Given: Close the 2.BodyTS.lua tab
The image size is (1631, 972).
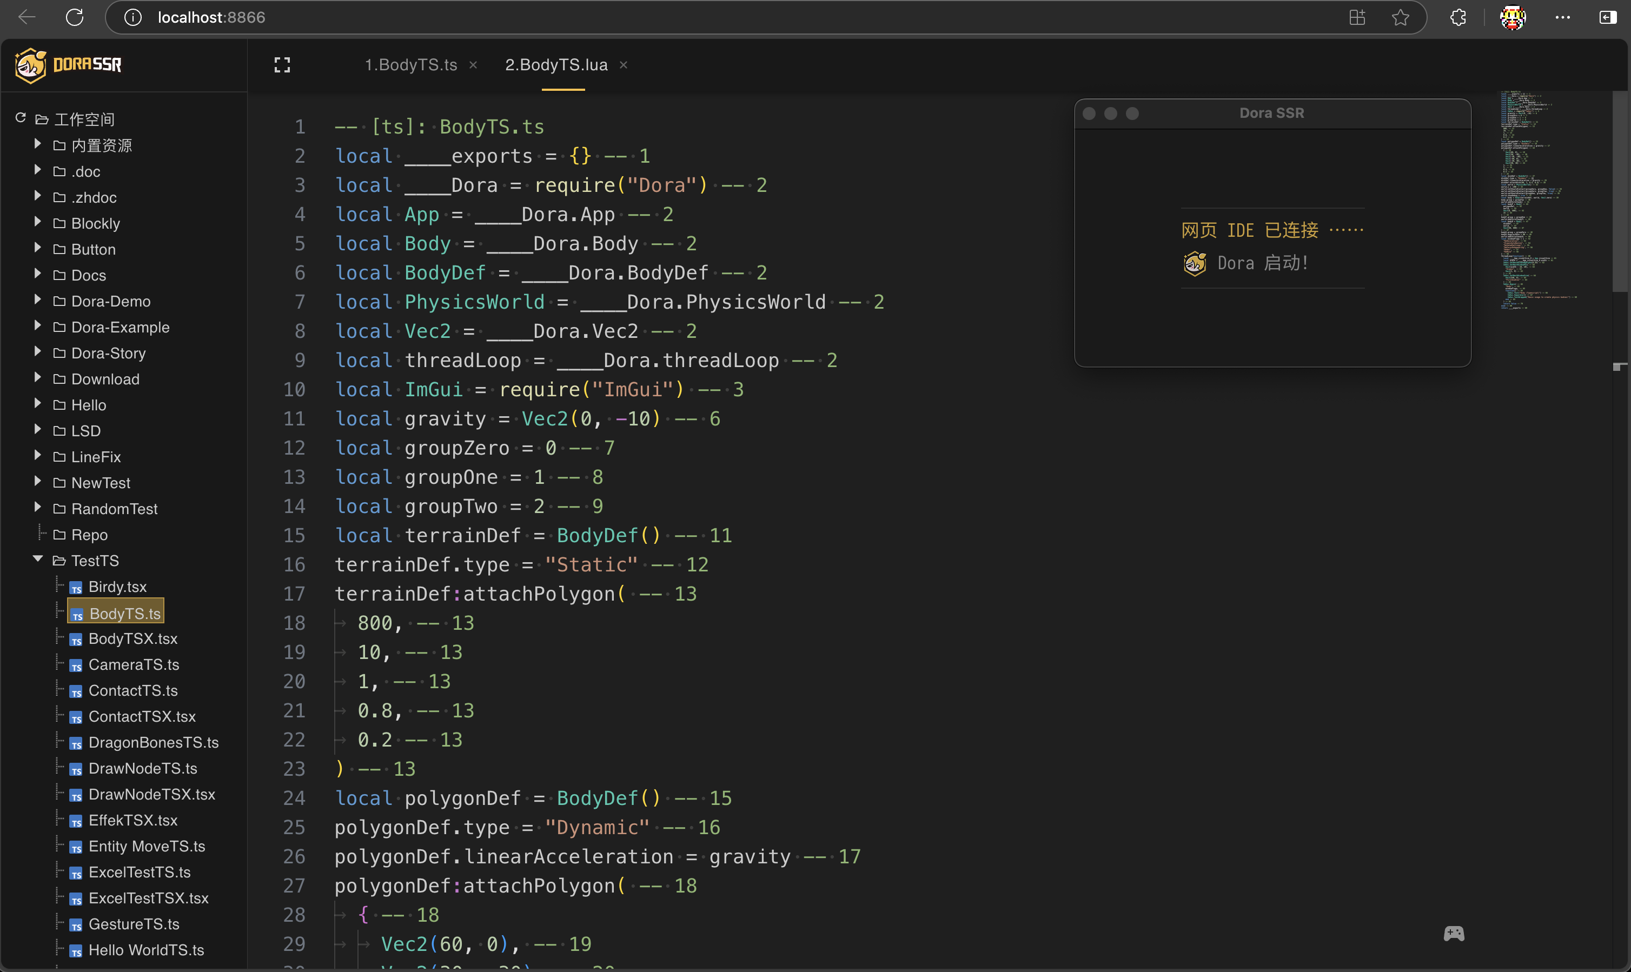Looking at the screenshot, I should (624, 65).
